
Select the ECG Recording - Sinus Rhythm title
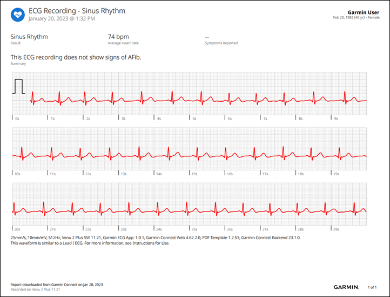[77, 11]
